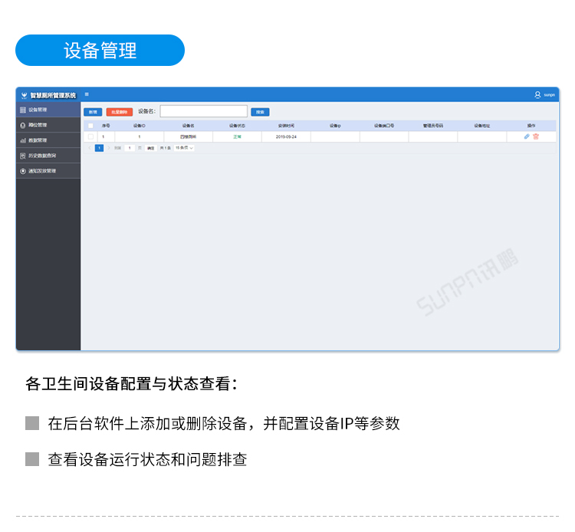The image size is (575, 532).
Task: Open 设备管理 menu item
Action: point(48,110)
